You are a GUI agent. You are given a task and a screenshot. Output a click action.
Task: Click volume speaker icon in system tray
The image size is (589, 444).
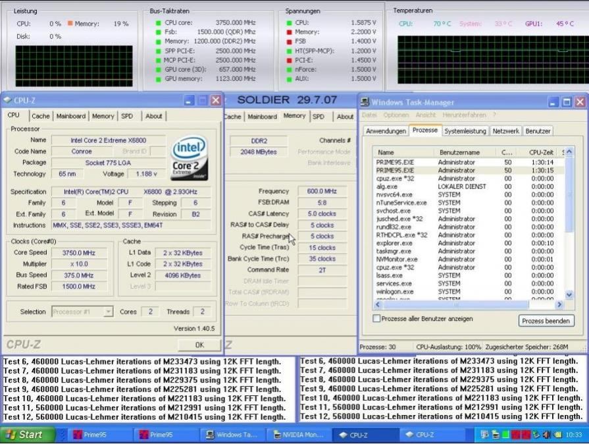(547, 435)
